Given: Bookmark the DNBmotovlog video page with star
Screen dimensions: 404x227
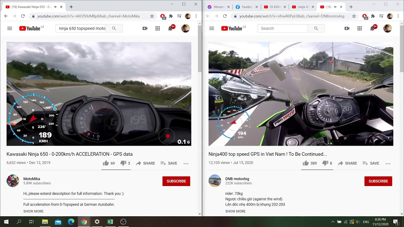Looking at the screenshot, I should [x=354, y=16].
